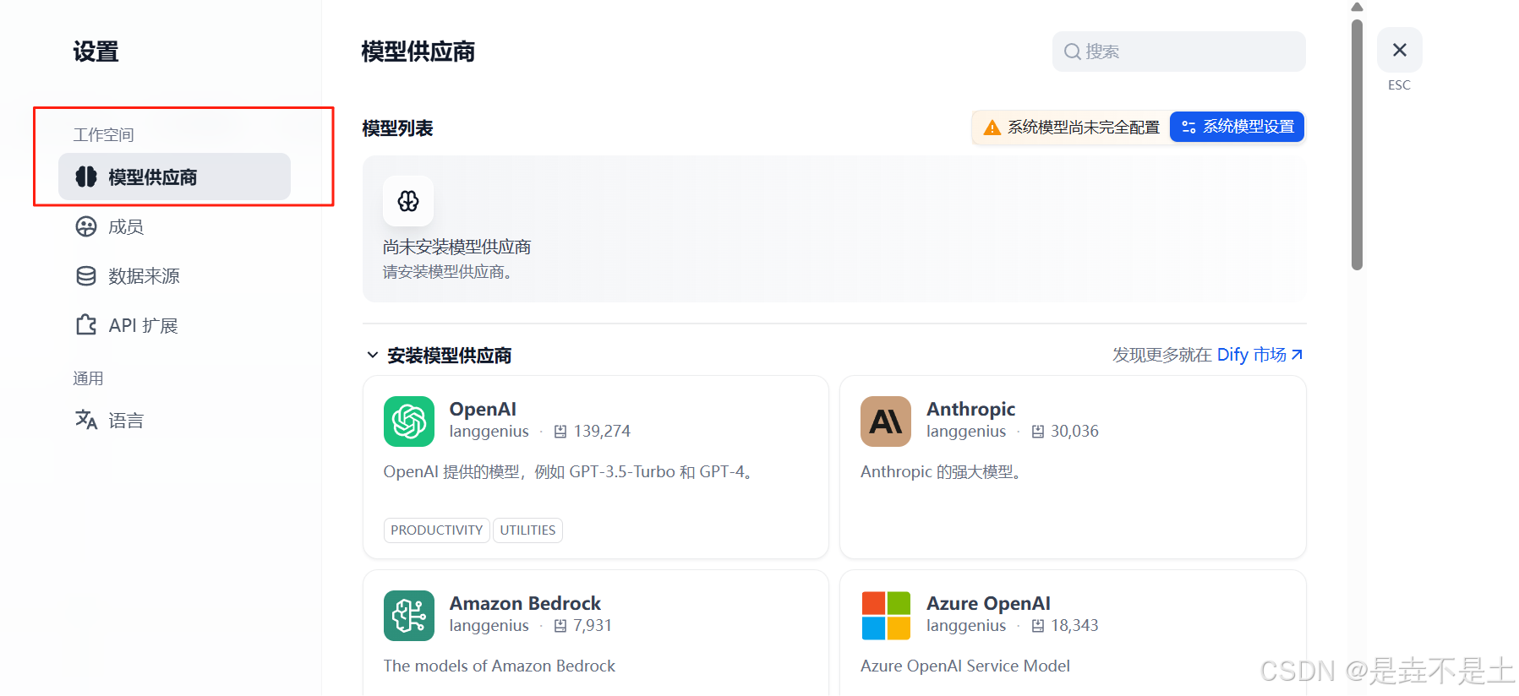Image resolution: width=1519 pixels, height=696 pixels.
Task: Click The models of Amazon Bedrock text
Action: 500,666
